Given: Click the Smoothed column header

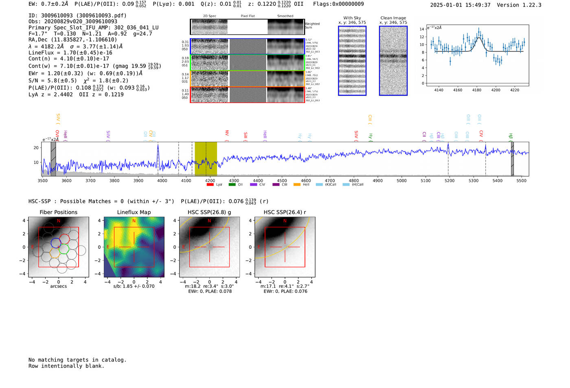Looking at the screenshot, I should coord(285,16).
